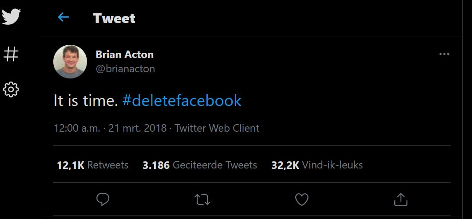This screenshot has width=472, height=219.
Task: Click the reply speech bubble icon
Action: click(103, 199)
